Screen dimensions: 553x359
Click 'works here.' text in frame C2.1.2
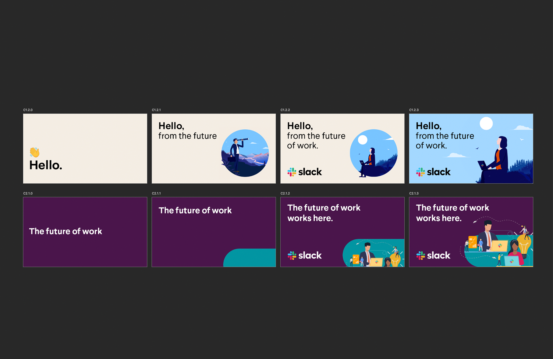310,218
